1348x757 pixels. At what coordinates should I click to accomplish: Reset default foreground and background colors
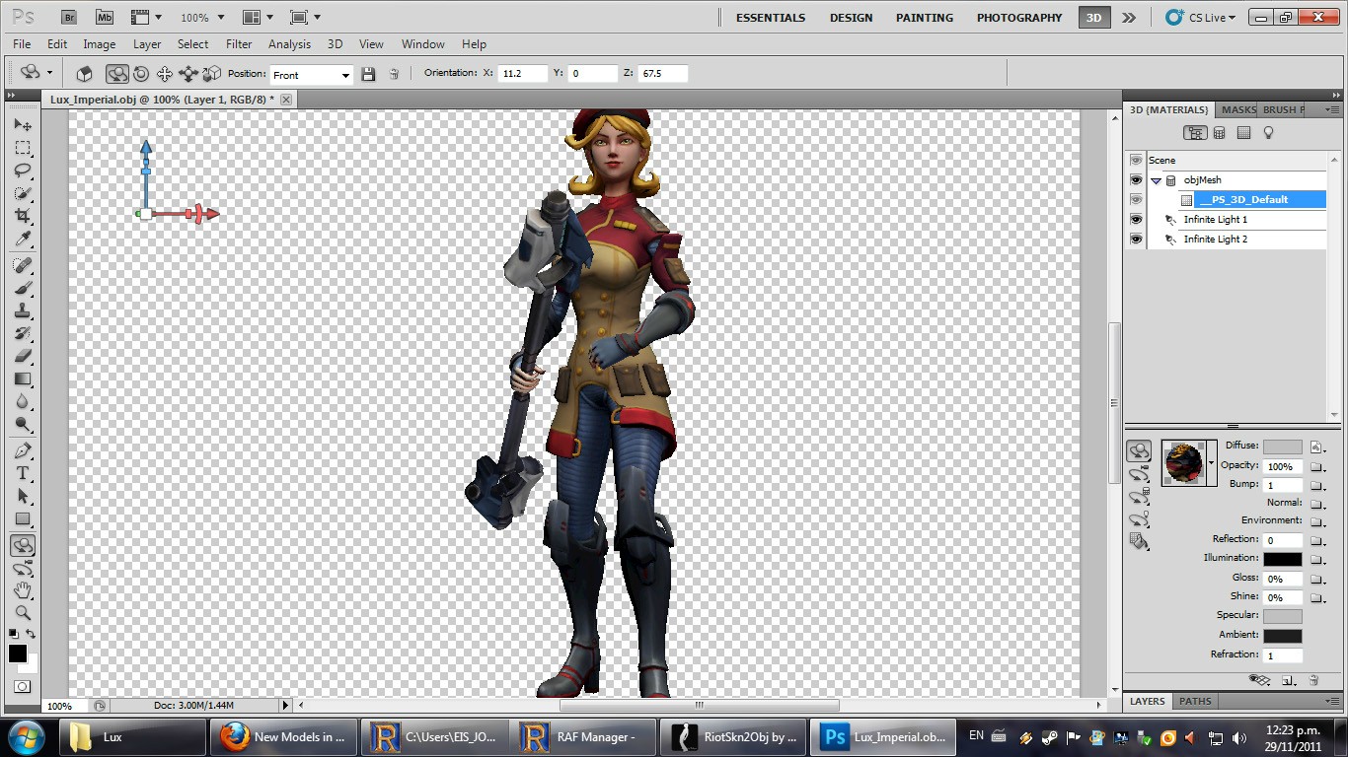point(13,634)
